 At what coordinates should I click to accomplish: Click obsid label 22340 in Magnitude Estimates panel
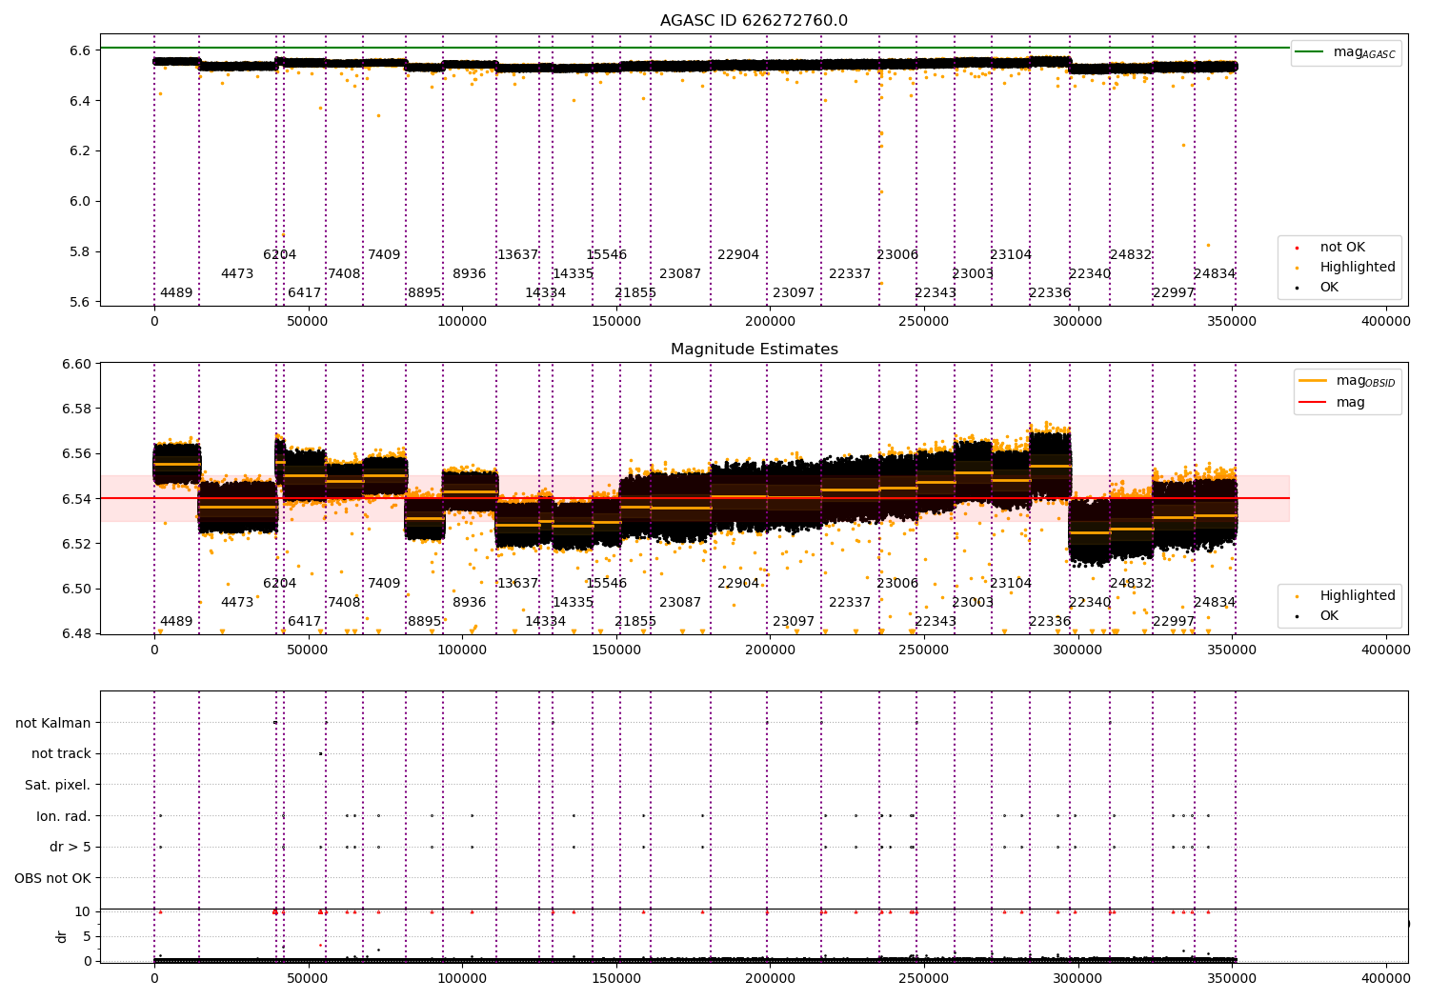point(1090,603)
